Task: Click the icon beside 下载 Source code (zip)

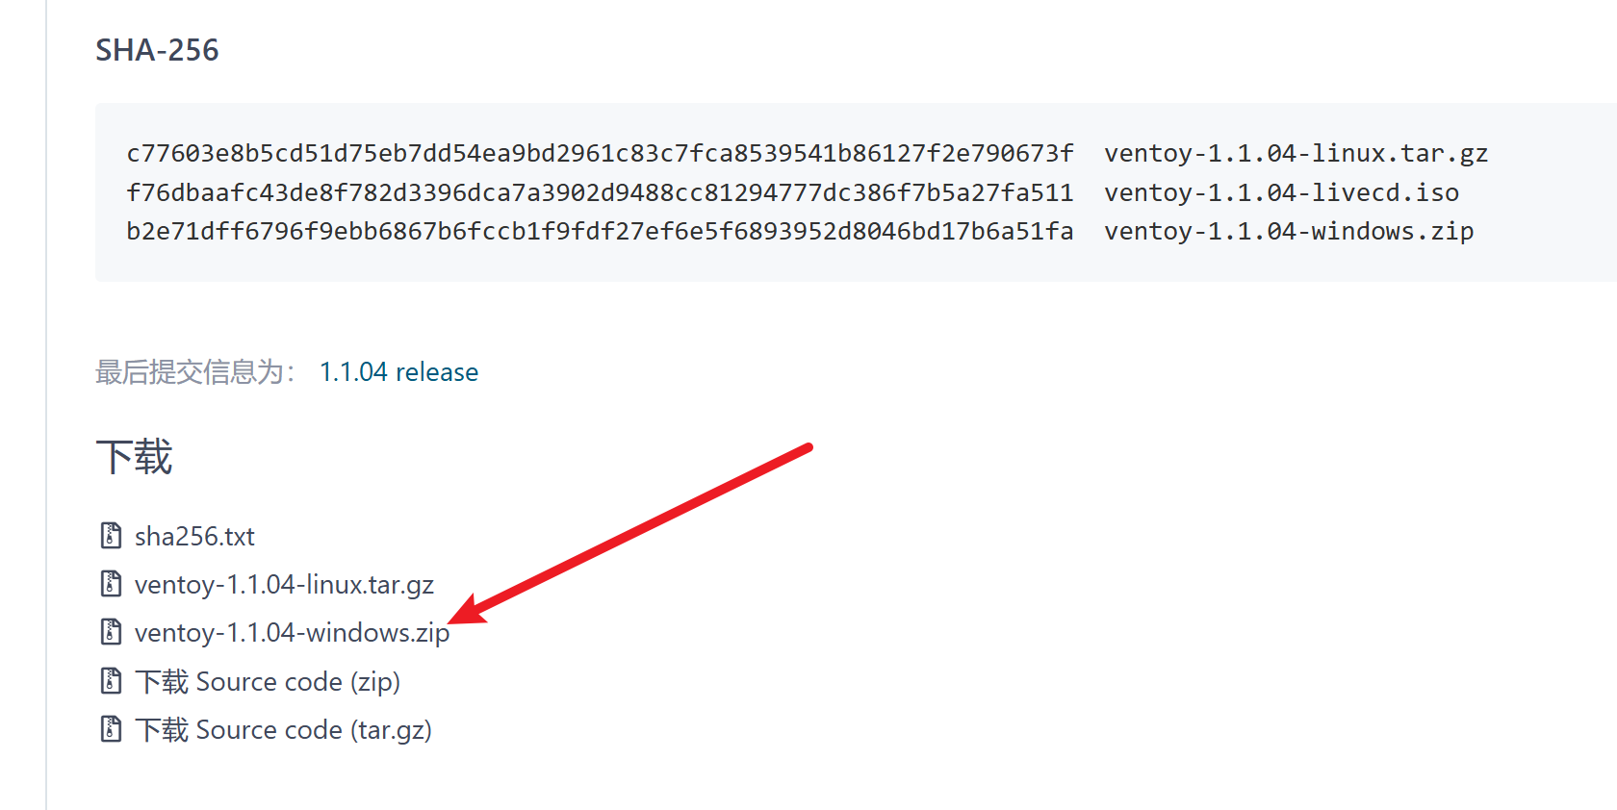Action: tap(111, 680)
